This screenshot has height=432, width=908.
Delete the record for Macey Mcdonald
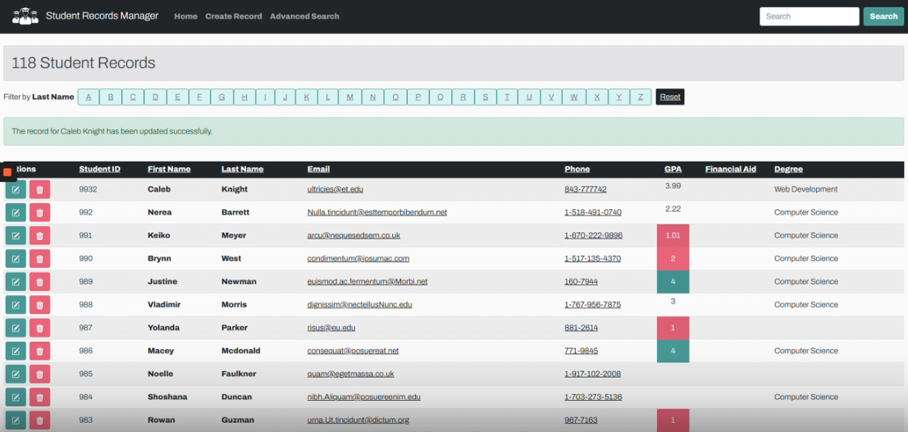click(40, 351)
